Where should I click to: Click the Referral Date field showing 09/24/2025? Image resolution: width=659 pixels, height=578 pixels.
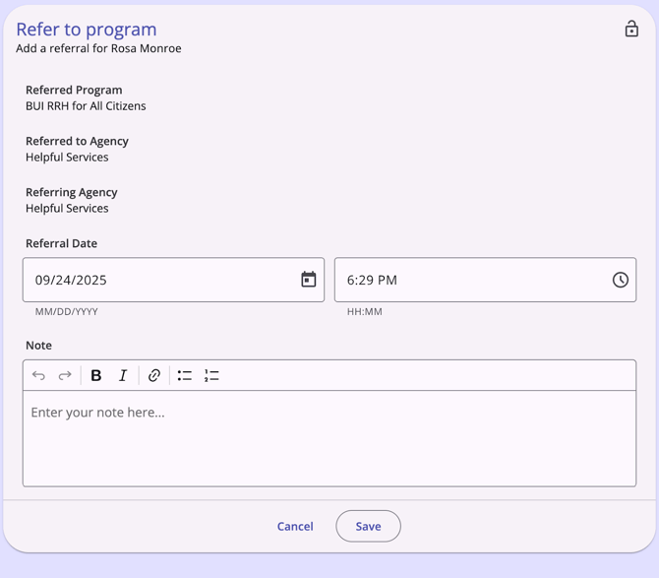tap(157, 280)
